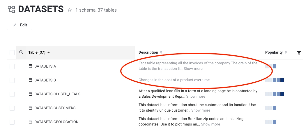This screenshot has height=131, width=306.
Task: Open the DATASETS.CLOSED_DEALS table
Action: (x=57, y=94)
